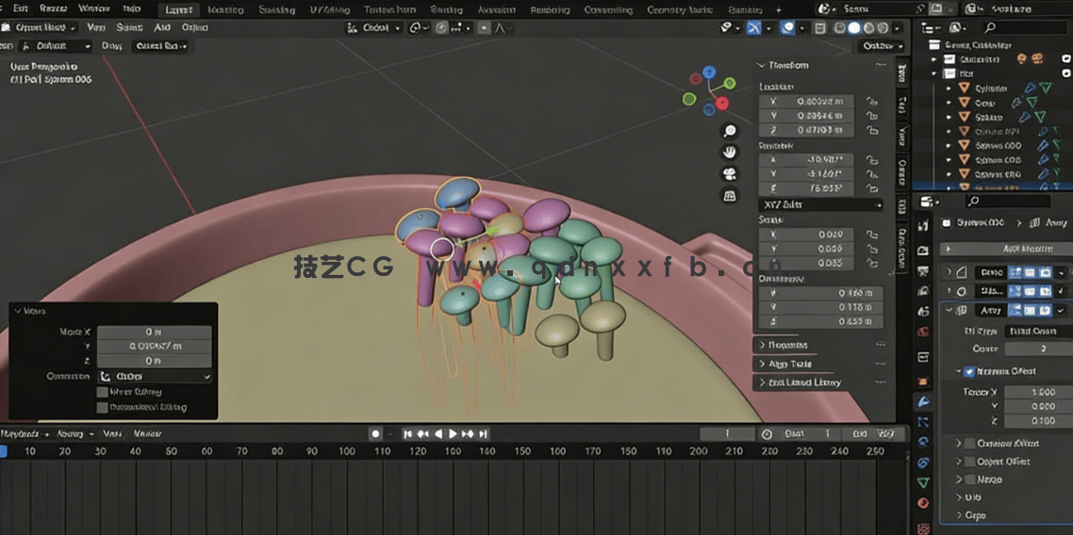The image size is (1073, 535).
Task: Jump to end frame in timeline
Action: [x=483, y=434]
